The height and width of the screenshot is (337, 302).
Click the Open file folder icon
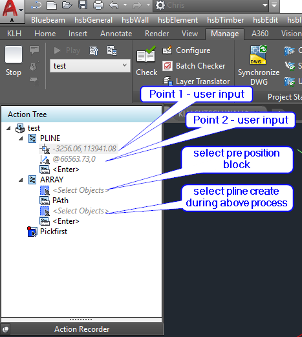tap(67, 5)
